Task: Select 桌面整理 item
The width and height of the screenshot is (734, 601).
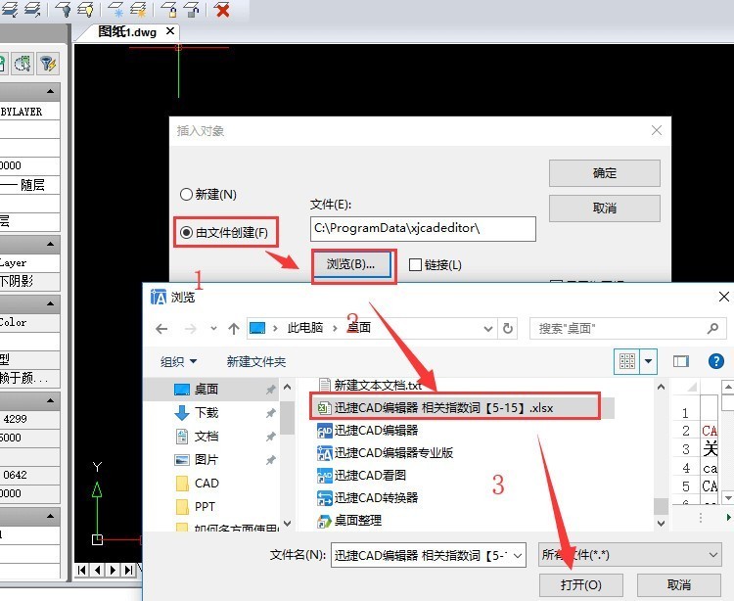Action: tap(349, 520)
